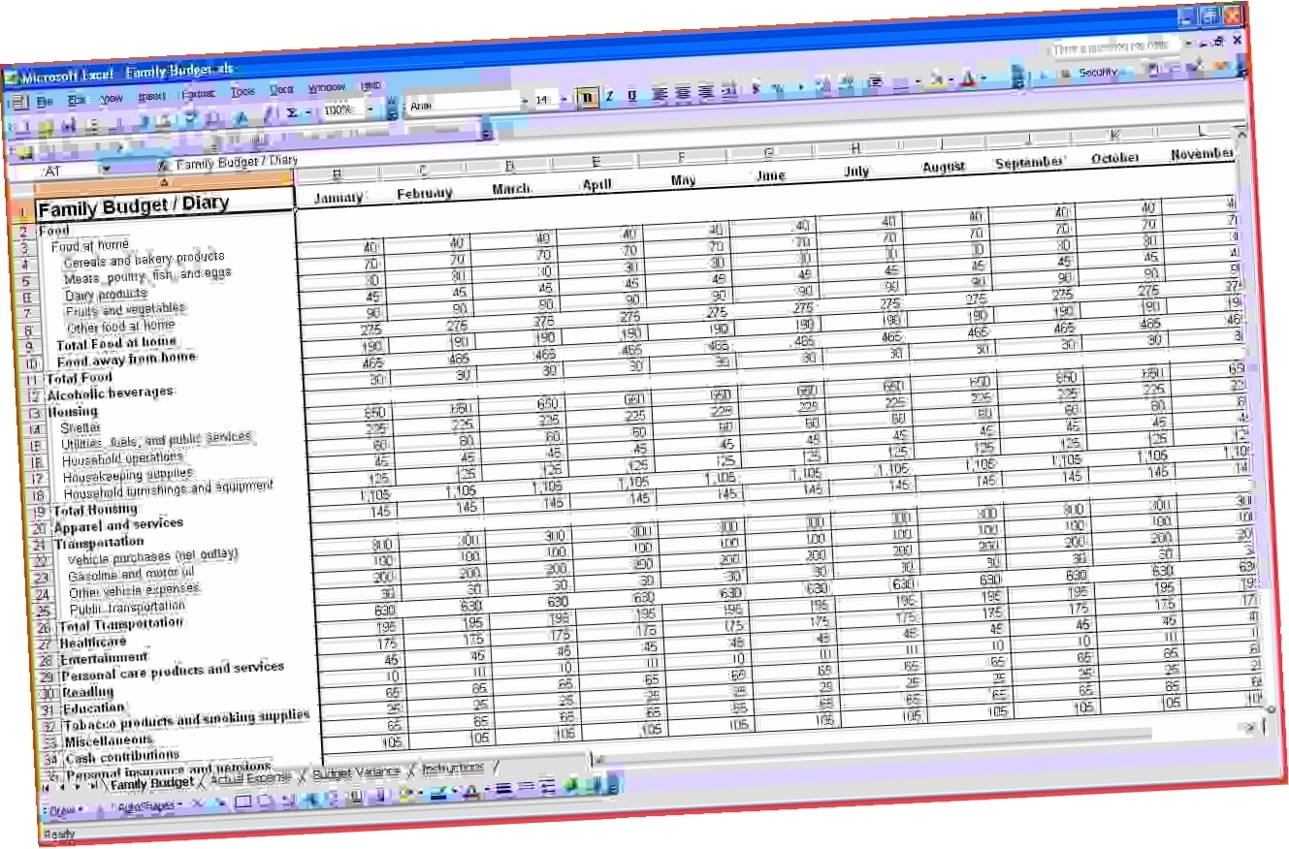Click the Align Right icon
This screenshot has height=849, width=1289.
click(x=707, y=93)
